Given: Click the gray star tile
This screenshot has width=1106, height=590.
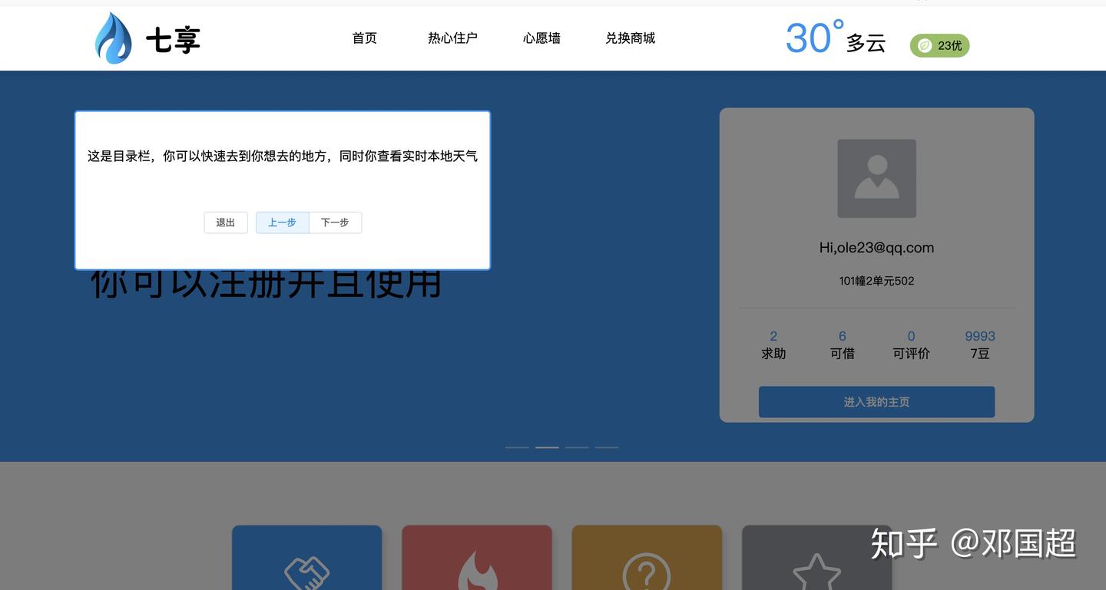Looking at the screenshot, I should pos(816,560).
